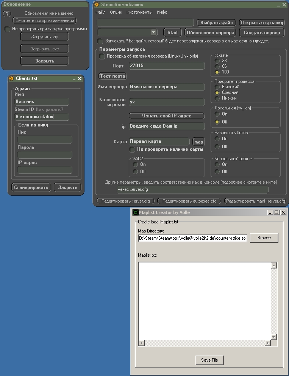Click 'Смотреть историю изменений' button
Image resolution: width=289 pixels, height=376 pixels.
pos(45,20)
